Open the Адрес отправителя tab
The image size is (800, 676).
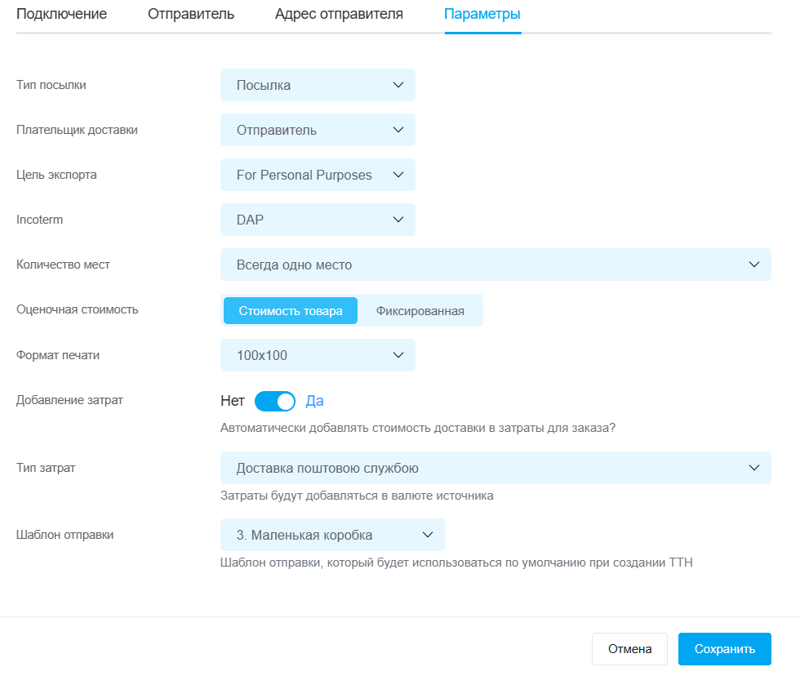[339, 14]
